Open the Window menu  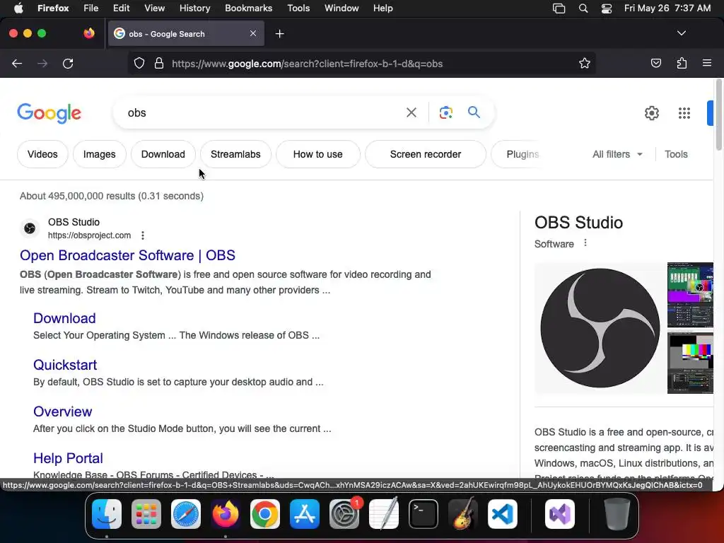pos(341,8)
